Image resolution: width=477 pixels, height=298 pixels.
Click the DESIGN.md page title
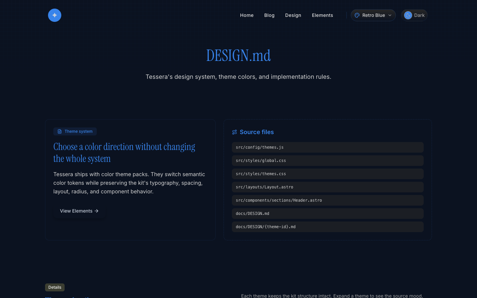(x=238, y=55)
